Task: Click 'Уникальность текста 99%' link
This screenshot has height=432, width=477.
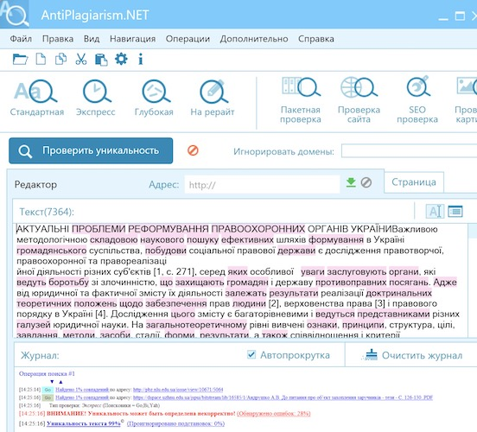Action: [x=83, y=423]
